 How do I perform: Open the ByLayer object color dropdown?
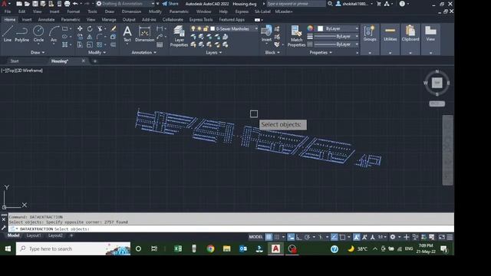pyautogui.click(x=357, y=28)
